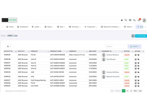Toggle visibility for the WORK32 row

click(138, 77)
